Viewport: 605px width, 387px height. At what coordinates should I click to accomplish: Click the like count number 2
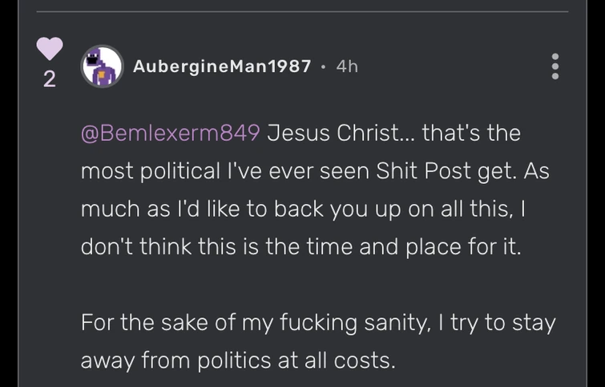tap(50, 80)
